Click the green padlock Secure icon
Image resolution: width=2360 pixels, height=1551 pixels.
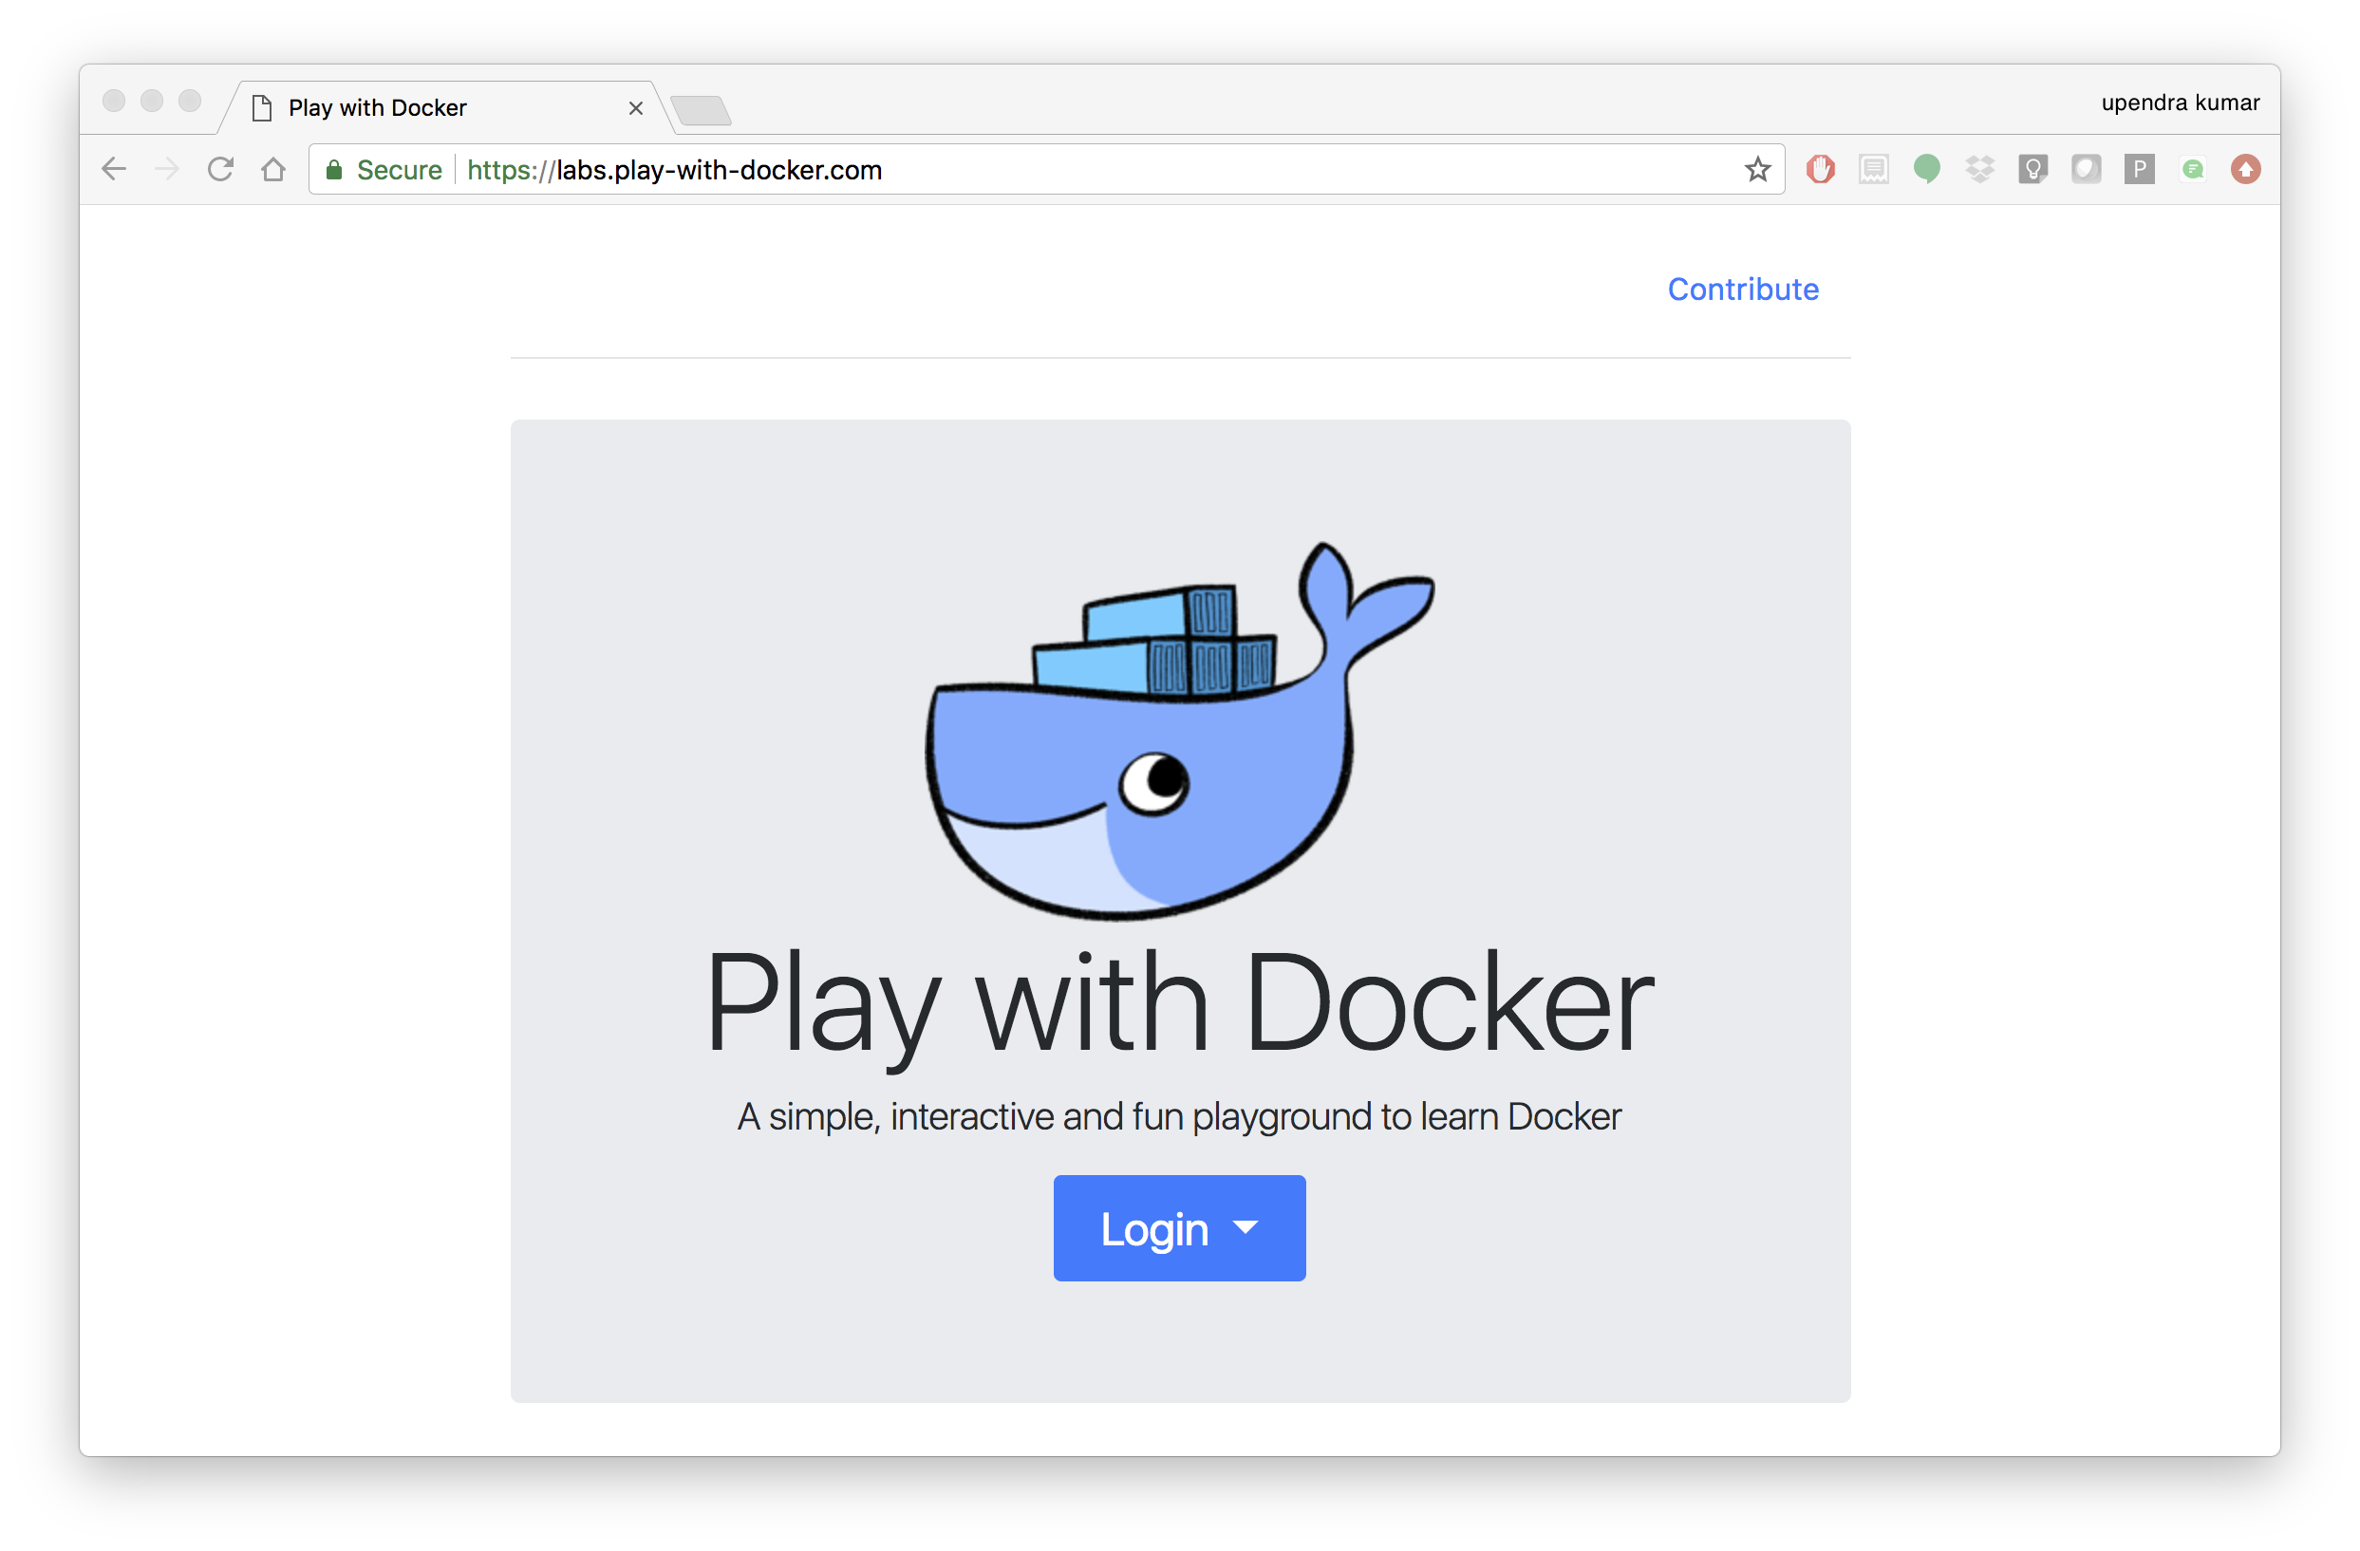click(x=334, y=171)
